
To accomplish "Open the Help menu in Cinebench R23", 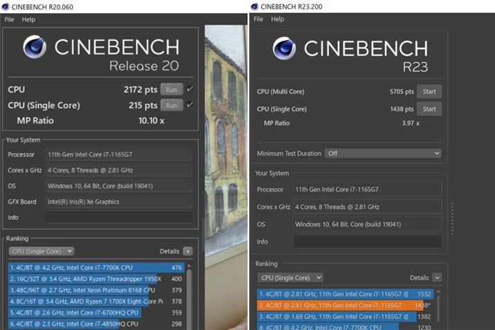I will (278, 19).
